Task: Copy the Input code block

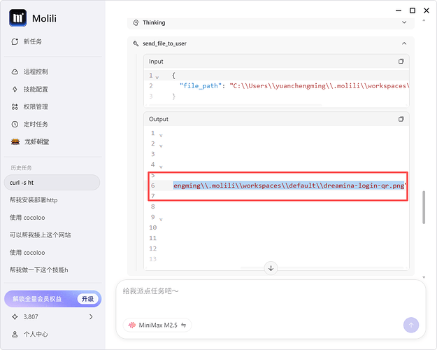Action: [x=401, y=62]
